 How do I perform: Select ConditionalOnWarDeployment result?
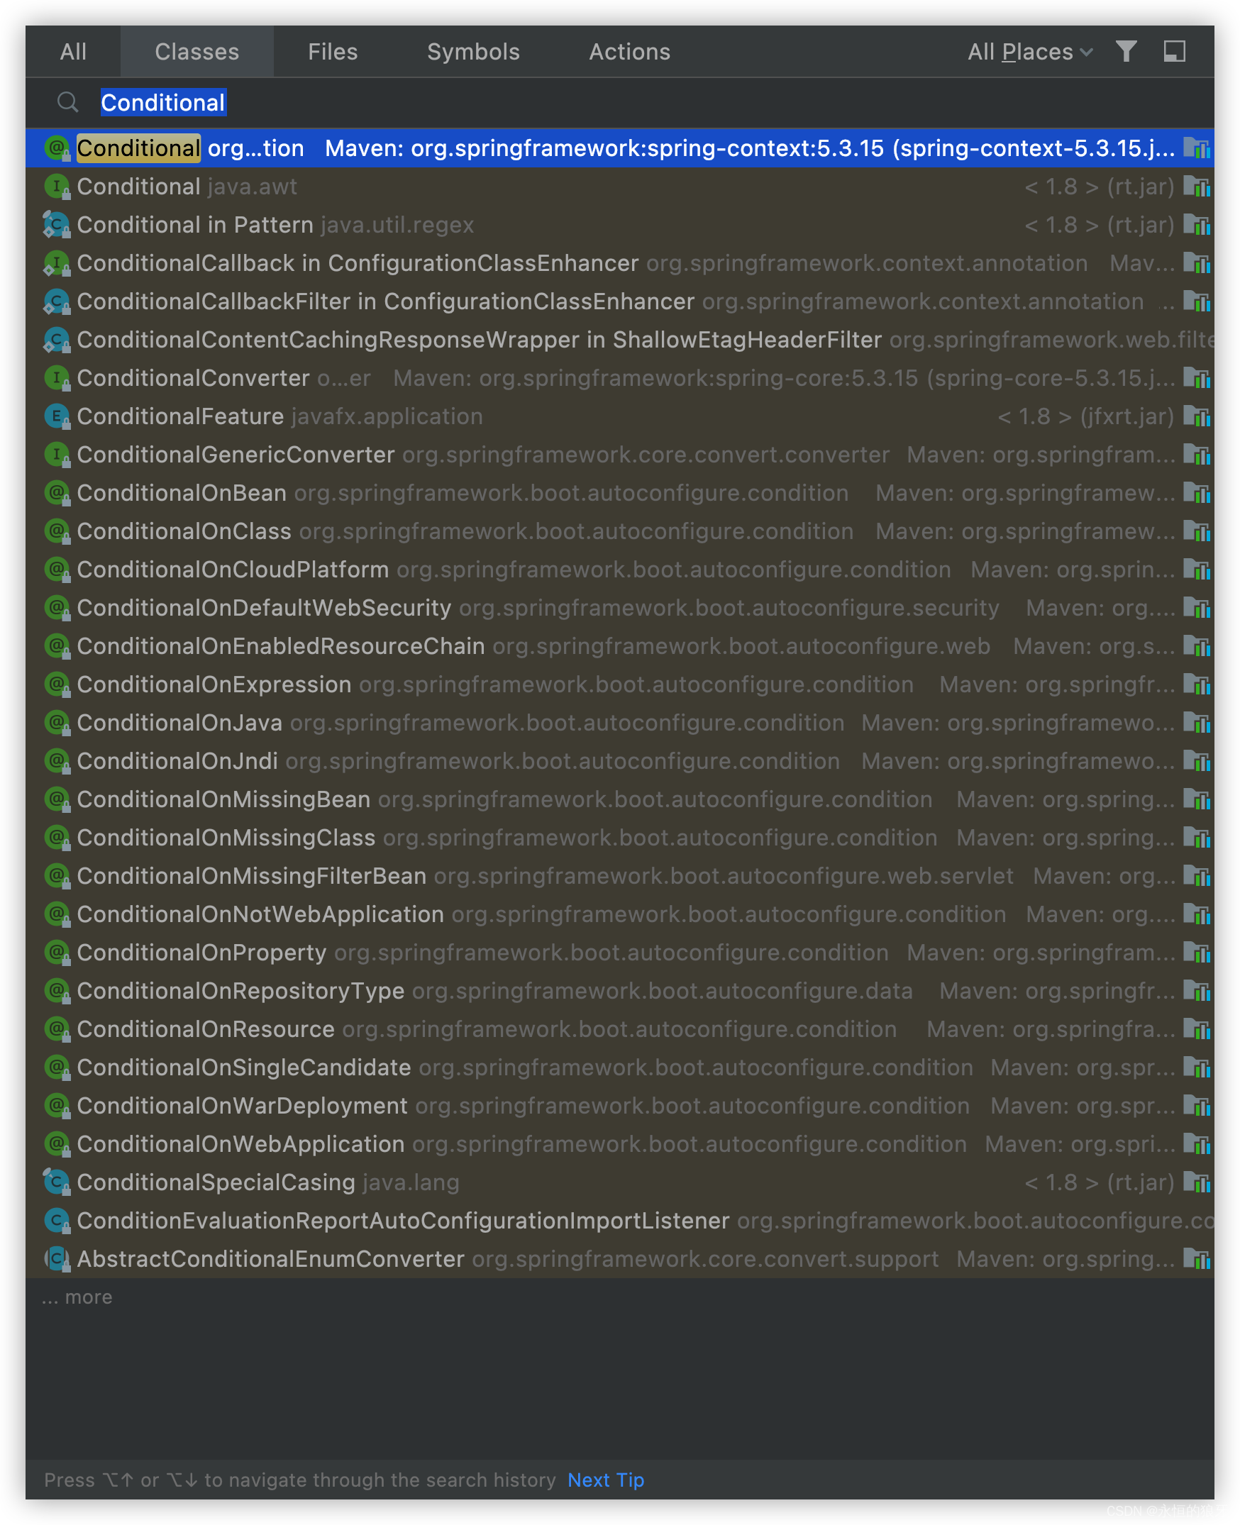(x=620, y=1106)
